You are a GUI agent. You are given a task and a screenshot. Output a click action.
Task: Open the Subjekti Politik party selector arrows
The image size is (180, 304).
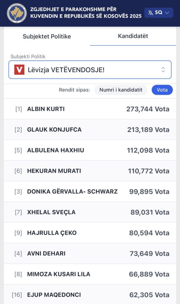click(163, 70)
